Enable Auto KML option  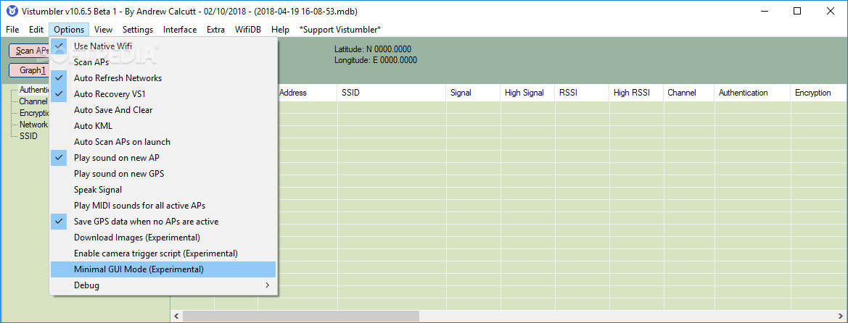pos(163,126)
